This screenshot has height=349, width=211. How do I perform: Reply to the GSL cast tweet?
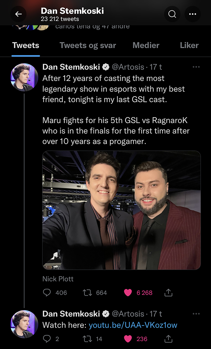click(x=47, y=292)
